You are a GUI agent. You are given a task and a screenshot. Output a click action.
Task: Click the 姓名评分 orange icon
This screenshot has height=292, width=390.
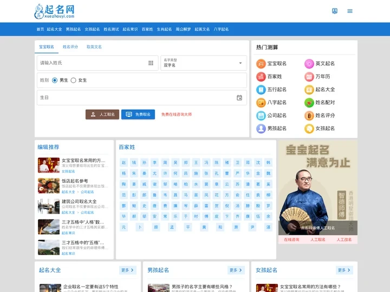click(309, 116)
